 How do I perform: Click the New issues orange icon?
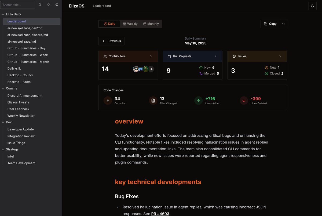266,68
